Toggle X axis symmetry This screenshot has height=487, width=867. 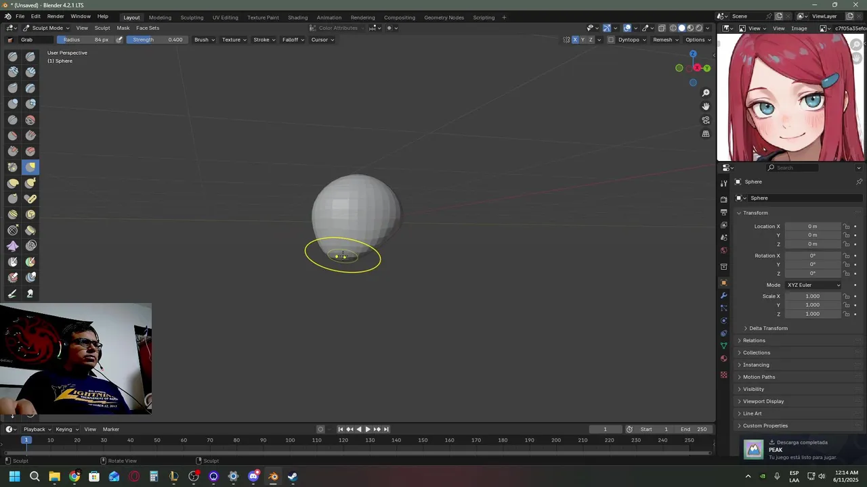click(575, 40)
